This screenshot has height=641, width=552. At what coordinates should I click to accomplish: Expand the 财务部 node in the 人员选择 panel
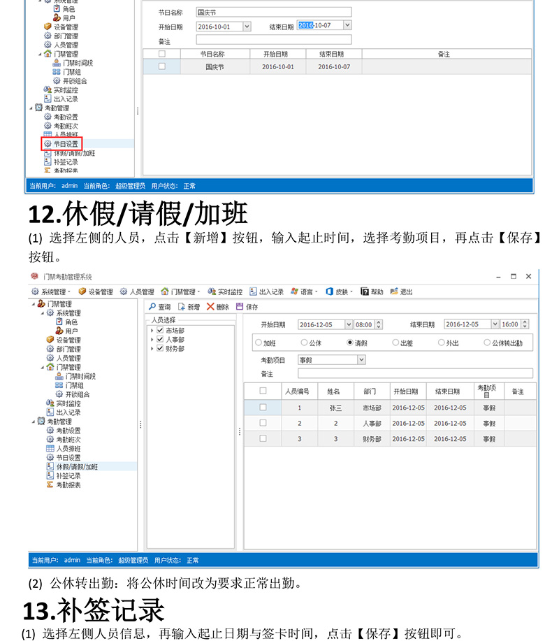pyautogui.click(x=152, y=348)
